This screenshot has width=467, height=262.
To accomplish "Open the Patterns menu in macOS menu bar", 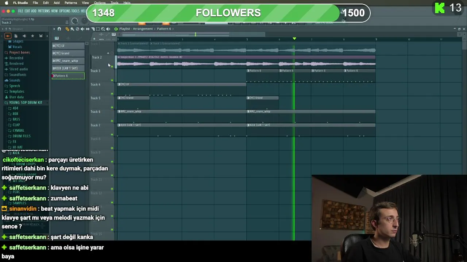I will (x=71, y=3).
